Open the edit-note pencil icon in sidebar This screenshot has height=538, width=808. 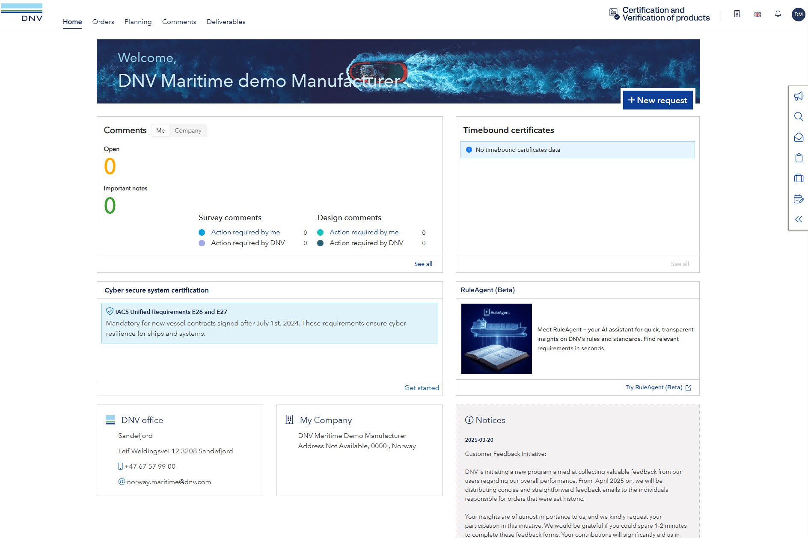pos(799,199)
